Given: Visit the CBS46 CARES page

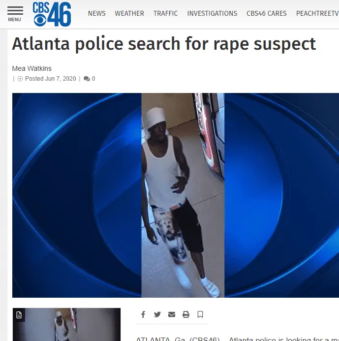Looking at the screenshot, I should click(x=266, y=13).
